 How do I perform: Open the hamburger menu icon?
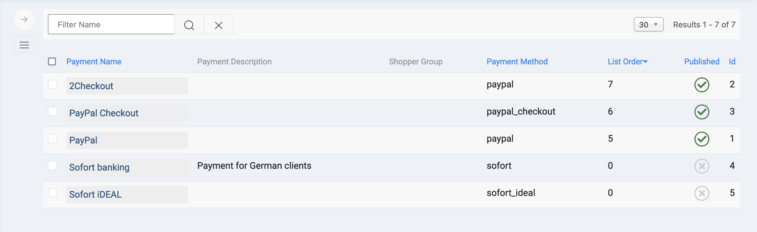[24, 45]
